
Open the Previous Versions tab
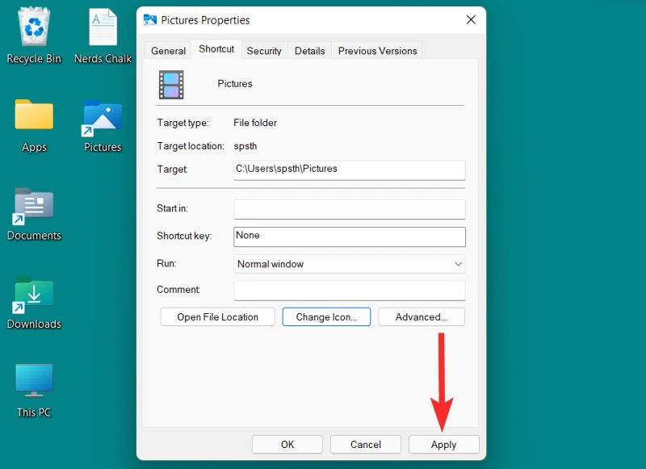tap(376, 50)
